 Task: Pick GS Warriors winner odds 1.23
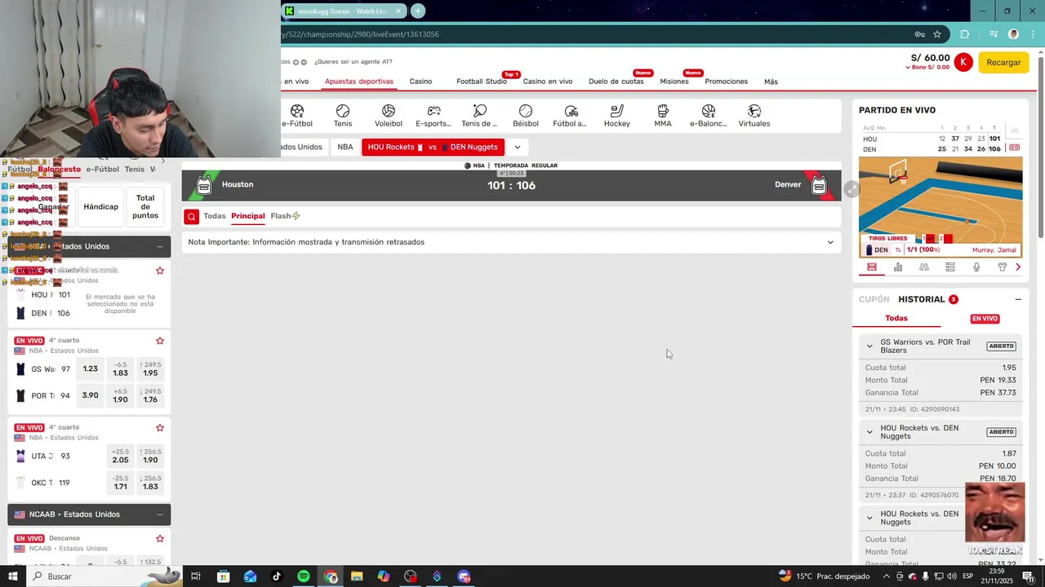click(91, 369)
